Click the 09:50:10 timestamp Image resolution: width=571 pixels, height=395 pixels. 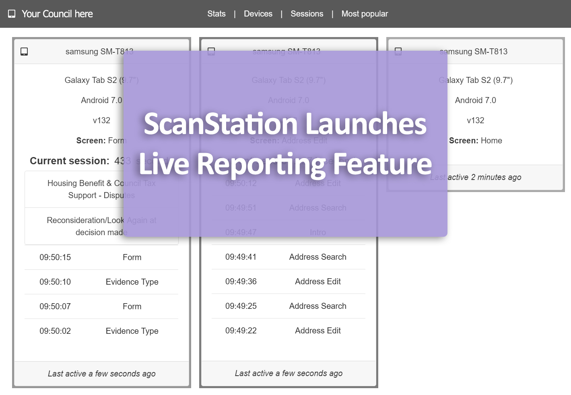coord(55,282)
